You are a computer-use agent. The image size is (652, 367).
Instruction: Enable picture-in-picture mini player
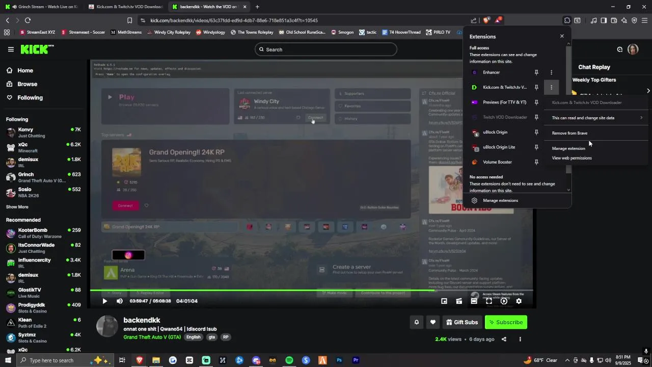(x=444, y=301)
